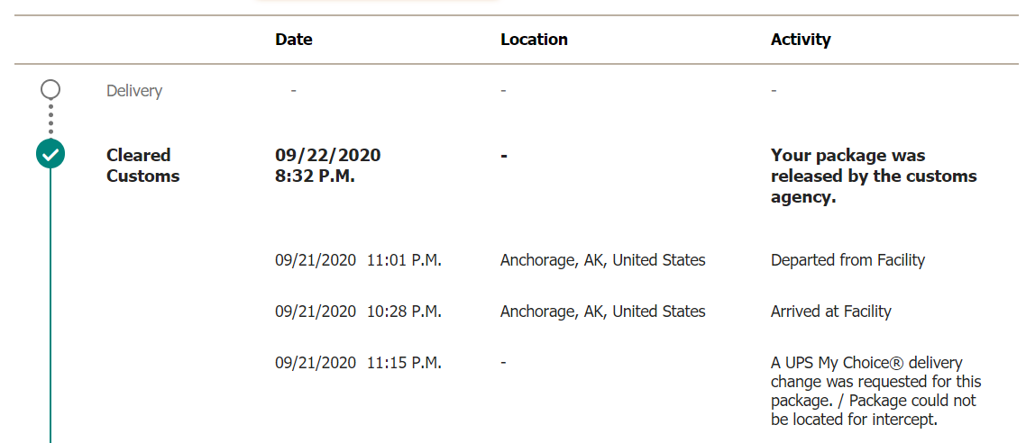Image resolution: width=1026 pixels, height=443 pixels.
Task: Select the Location column header
Action: pos(534,40)
